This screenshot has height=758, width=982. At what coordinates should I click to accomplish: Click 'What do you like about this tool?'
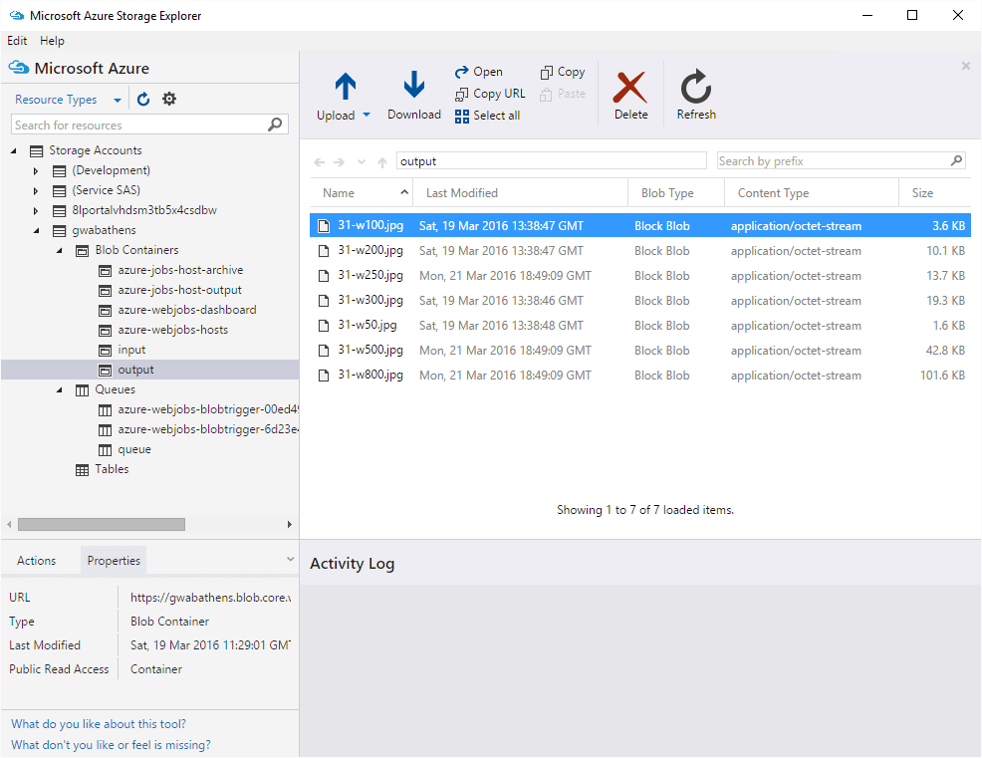coord(99,724)
